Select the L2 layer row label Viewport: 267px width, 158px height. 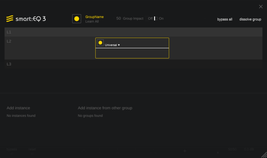[x=9, y=41]
